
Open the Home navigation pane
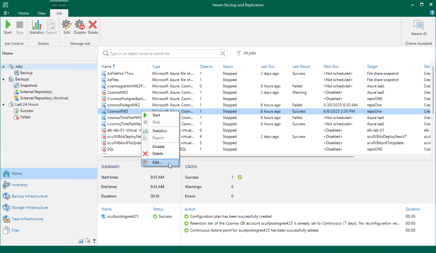[x=49, y=174]
